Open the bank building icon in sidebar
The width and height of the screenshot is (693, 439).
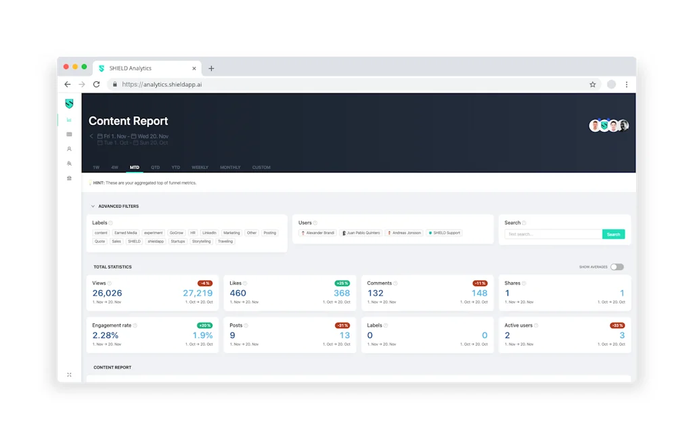tap(69, 178)
